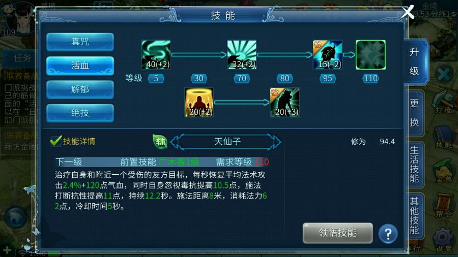Screen dimensions: 458x257
Task: Open the 其他技能 side tab
Action: point(414,216)
